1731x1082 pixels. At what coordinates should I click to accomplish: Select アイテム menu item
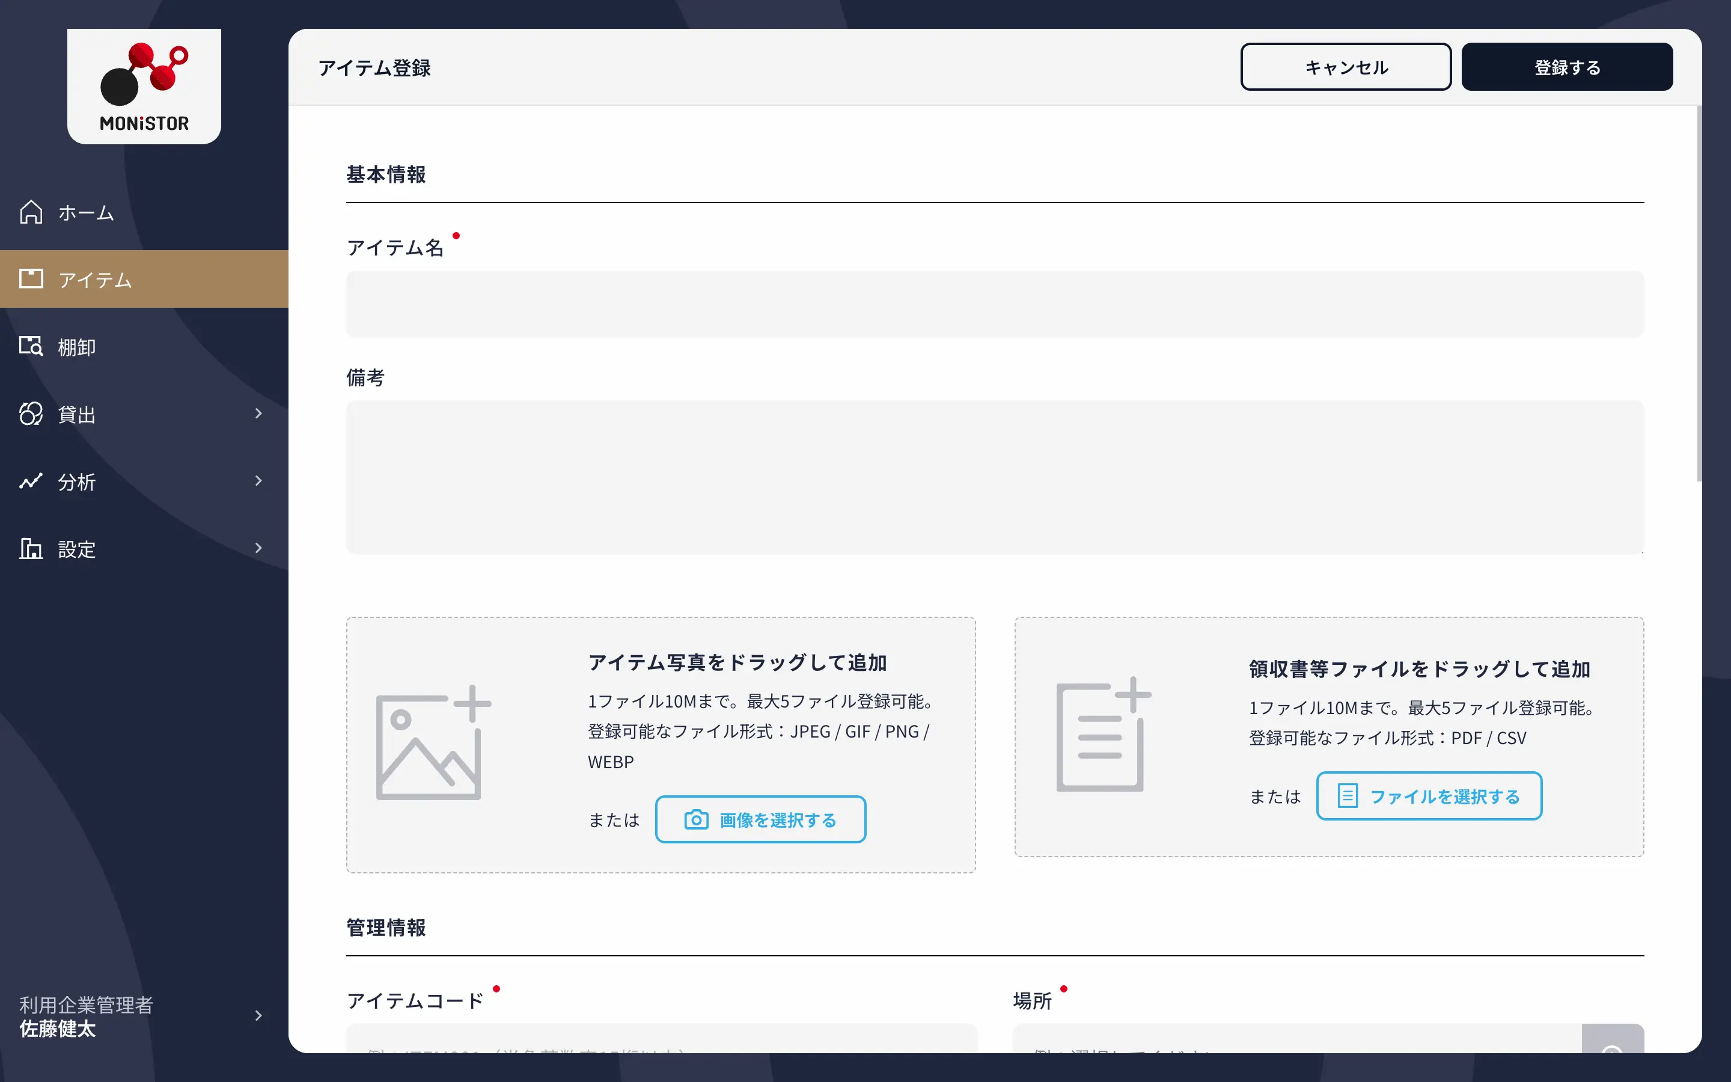point(144,279)
